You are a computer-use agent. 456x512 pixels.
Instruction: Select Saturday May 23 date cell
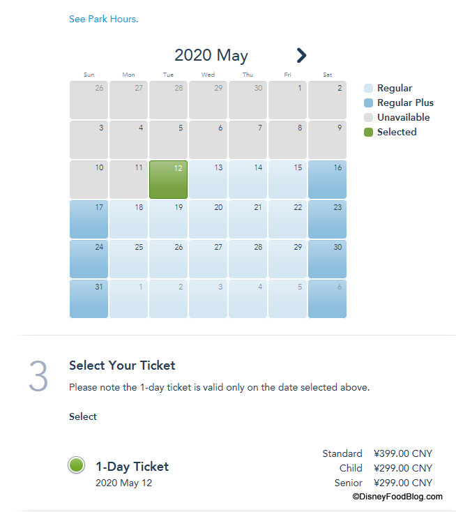tap(327, 219)
